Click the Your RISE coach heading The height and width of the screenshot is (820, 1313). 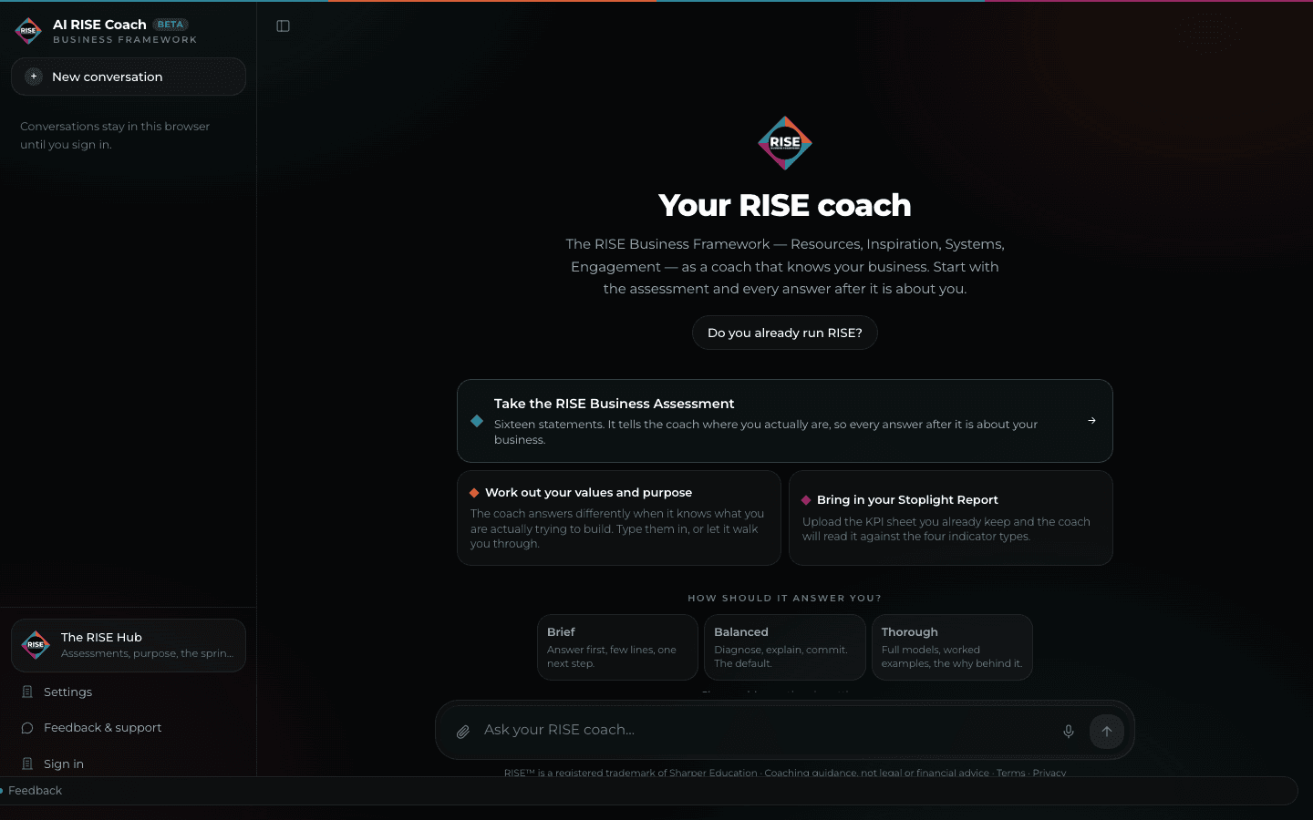tap(785, 205)
